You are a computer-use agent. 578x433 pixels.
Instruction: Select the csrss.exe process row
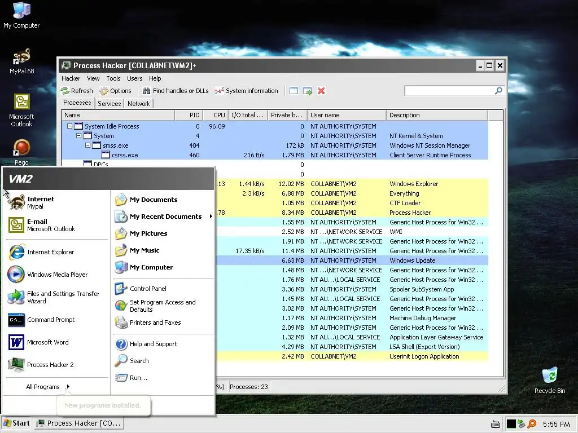coord(275,155)
